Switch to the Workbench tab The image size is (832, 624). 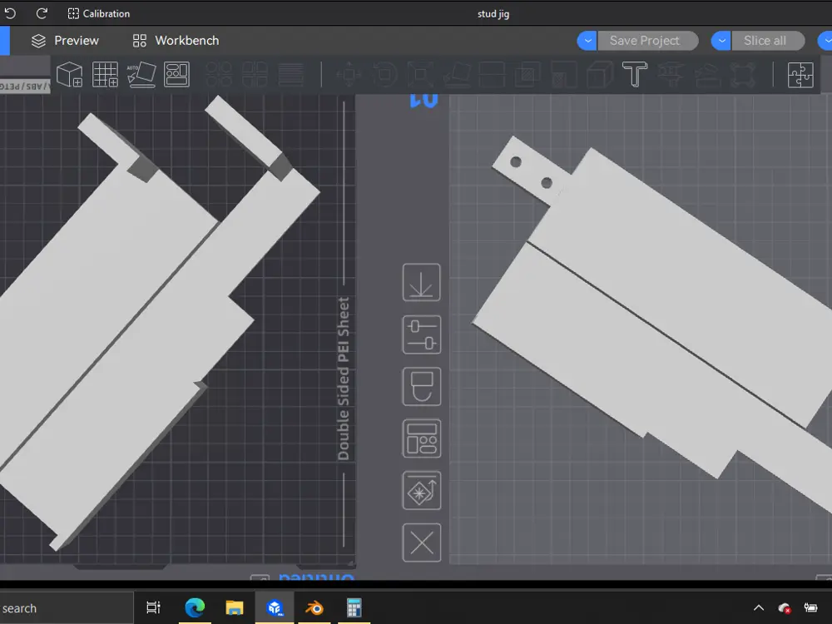click(x=176, y=41)
